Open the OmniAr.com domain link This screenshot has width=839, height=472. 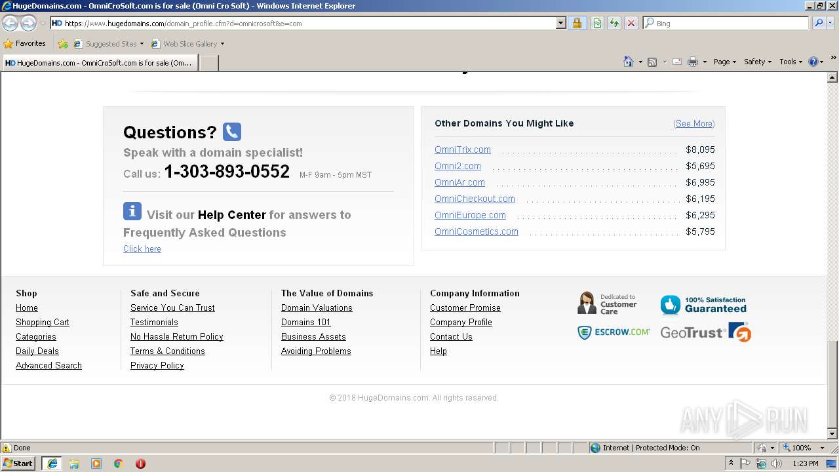point(459,182)
